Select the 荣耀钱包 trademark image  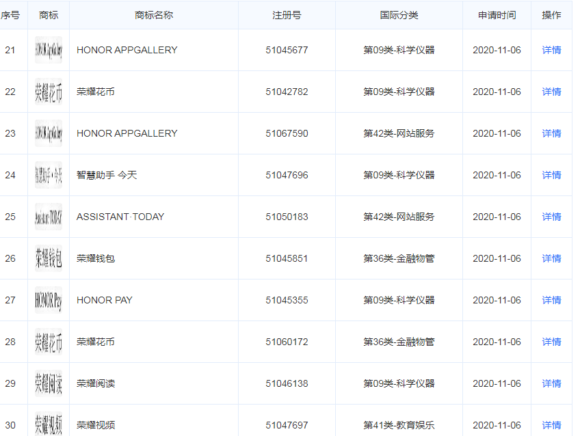tap(49, 258)
